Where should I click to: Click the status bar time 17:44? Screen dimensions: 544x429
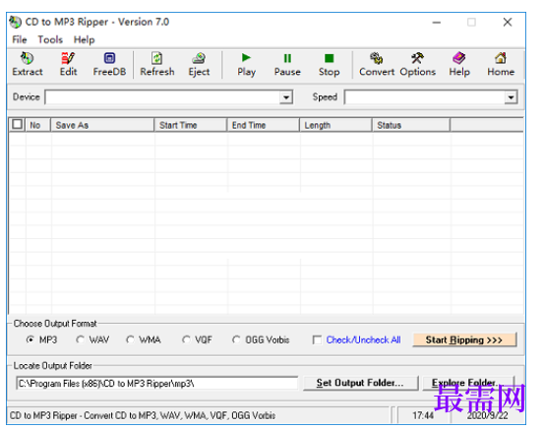click(x=423, y=415)
